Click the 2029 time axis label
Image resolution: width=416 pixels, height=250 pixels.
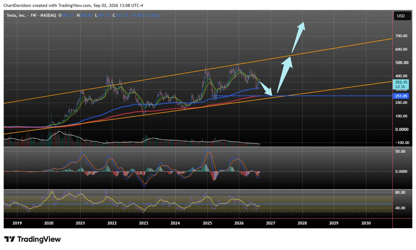pyautogui.click(x=334, y=223)
